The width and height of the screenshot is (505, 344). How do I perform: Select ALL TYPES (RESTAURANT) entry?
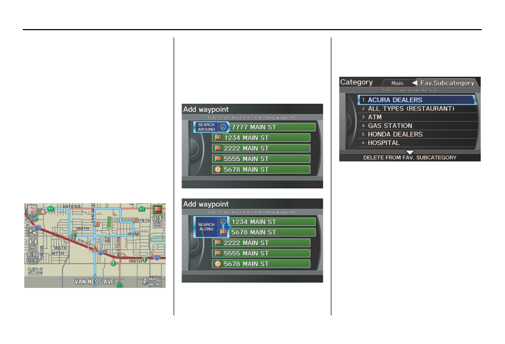pyautogui.click(x=418, y=108)
